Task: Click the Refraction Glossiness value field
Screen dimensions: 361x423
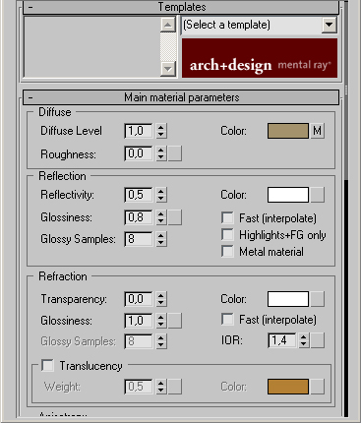Action: 139,321
